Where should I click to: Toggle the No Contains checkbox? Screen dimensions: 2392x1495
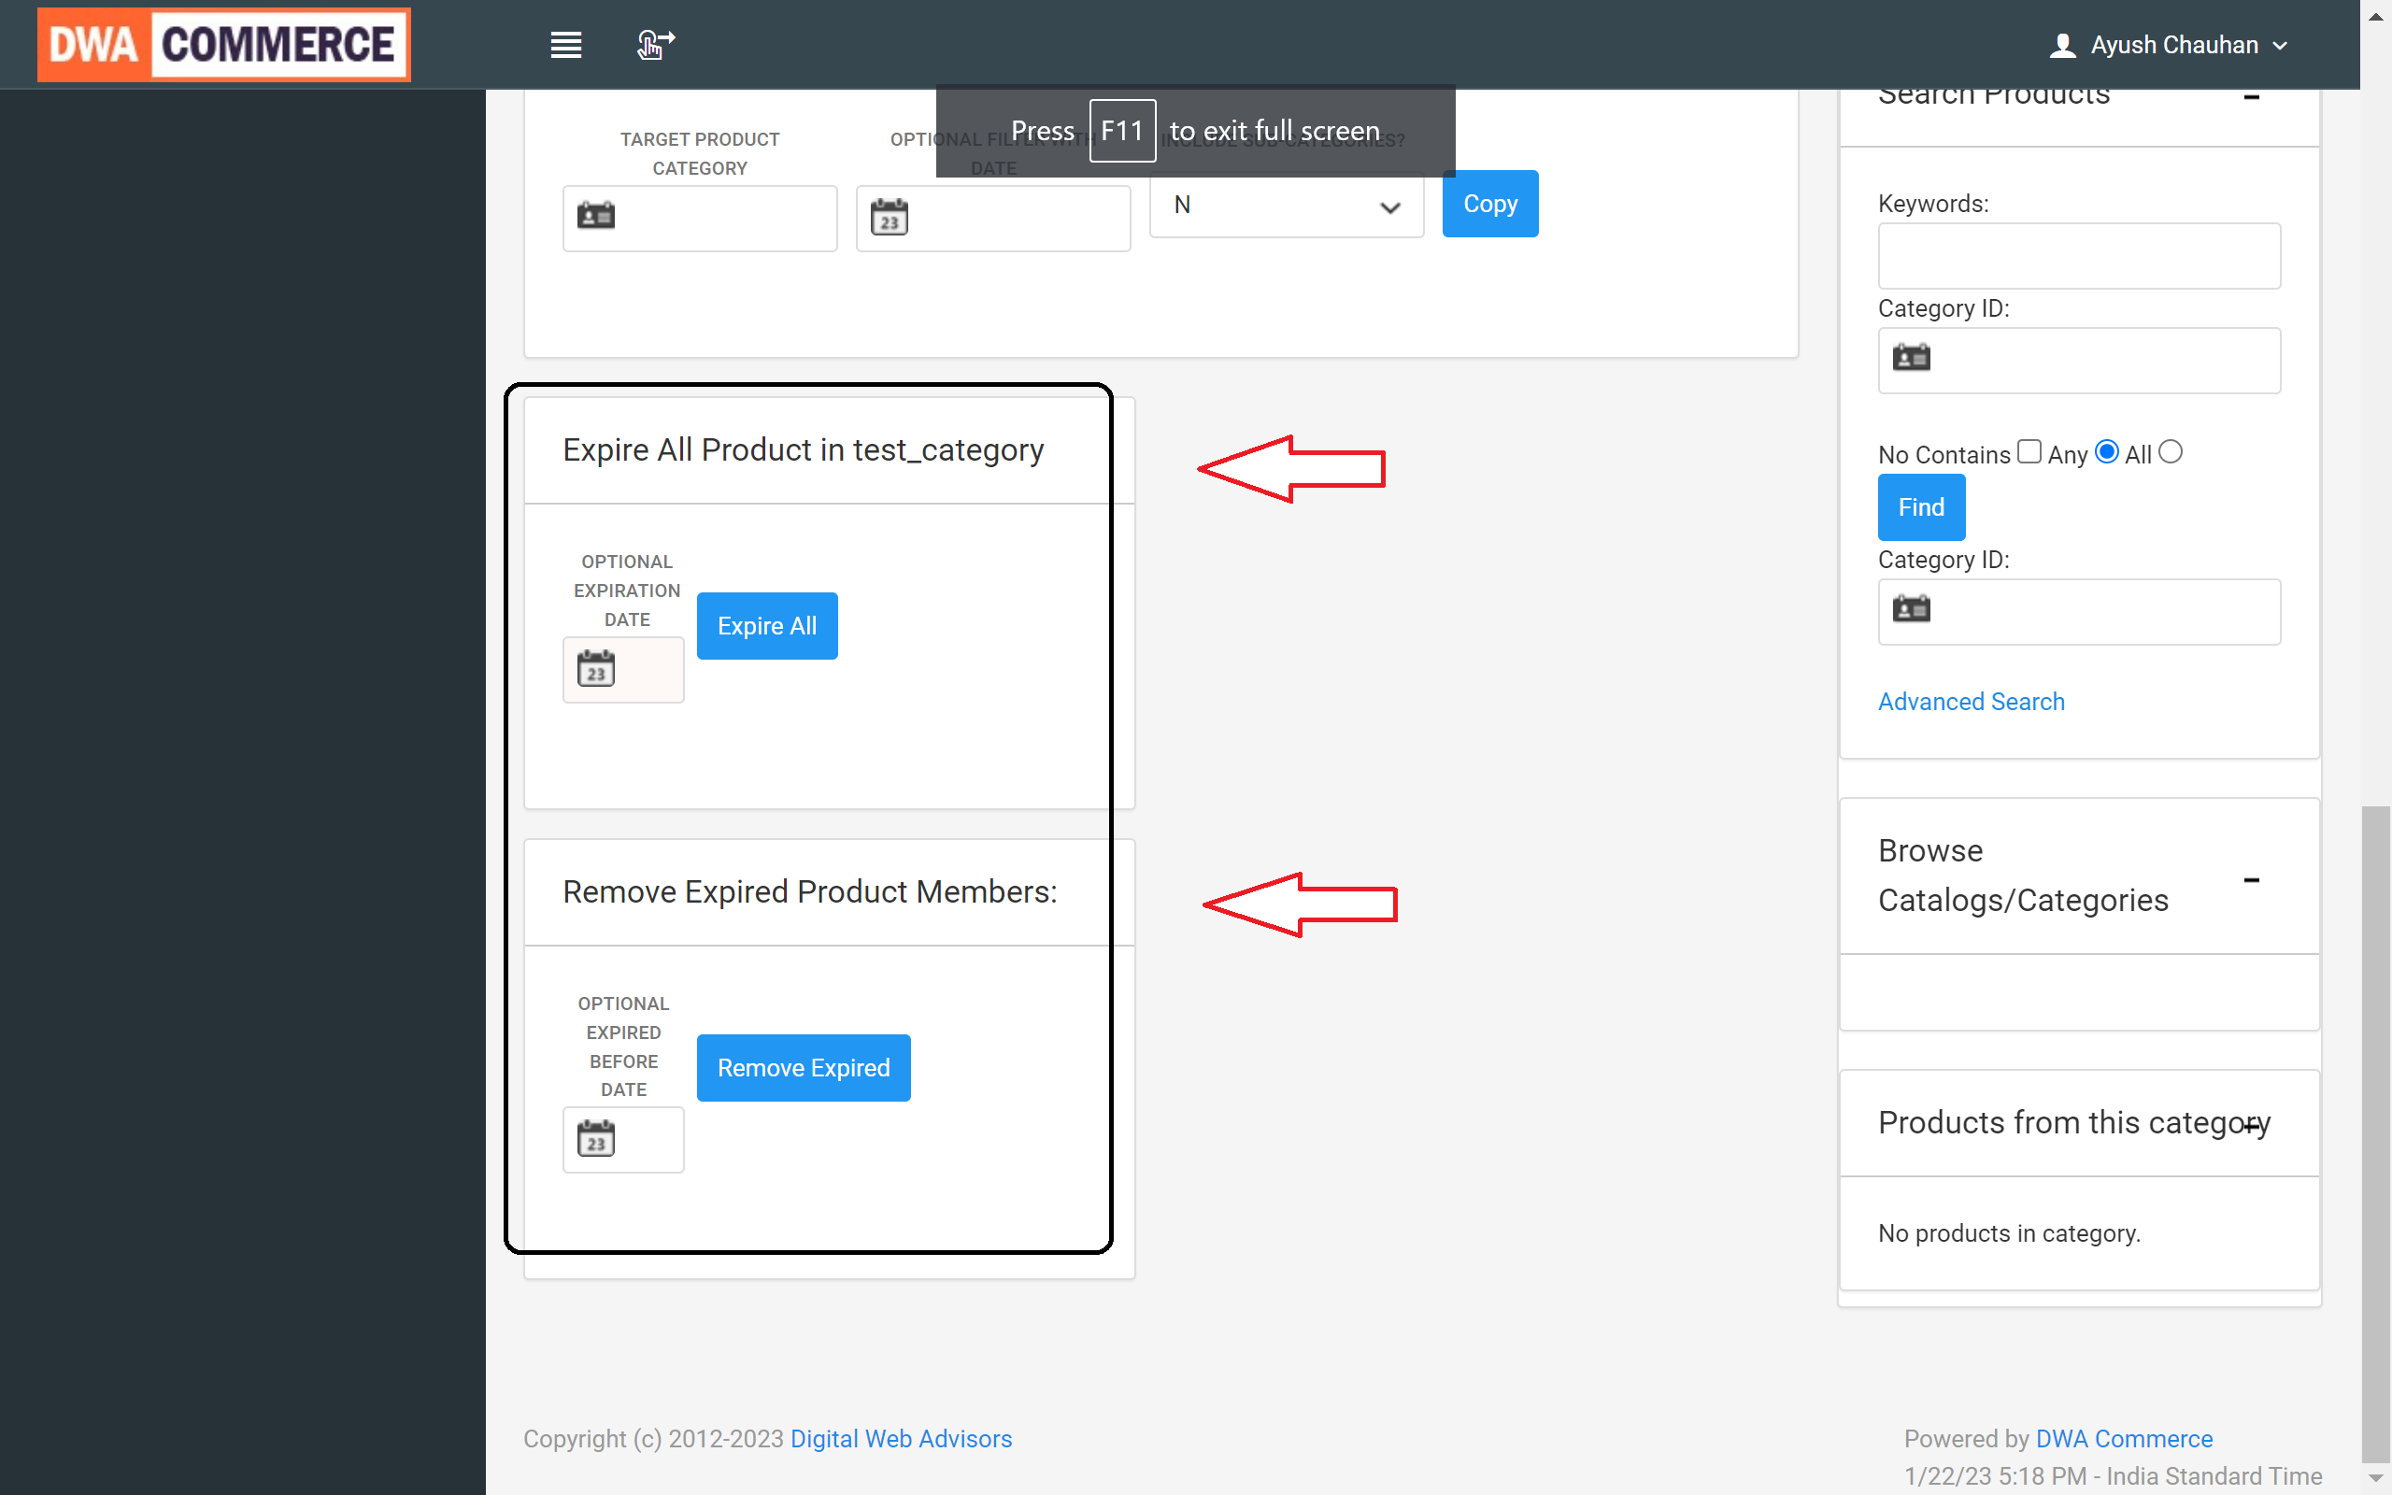click(x=2029, y=452)
